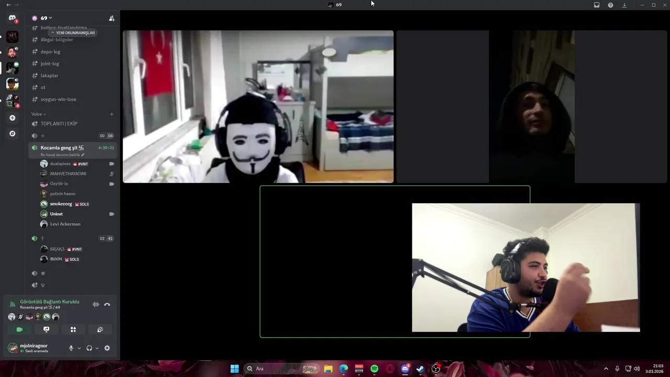Select Kocamla geng şit voice channel

coord(62,148)
